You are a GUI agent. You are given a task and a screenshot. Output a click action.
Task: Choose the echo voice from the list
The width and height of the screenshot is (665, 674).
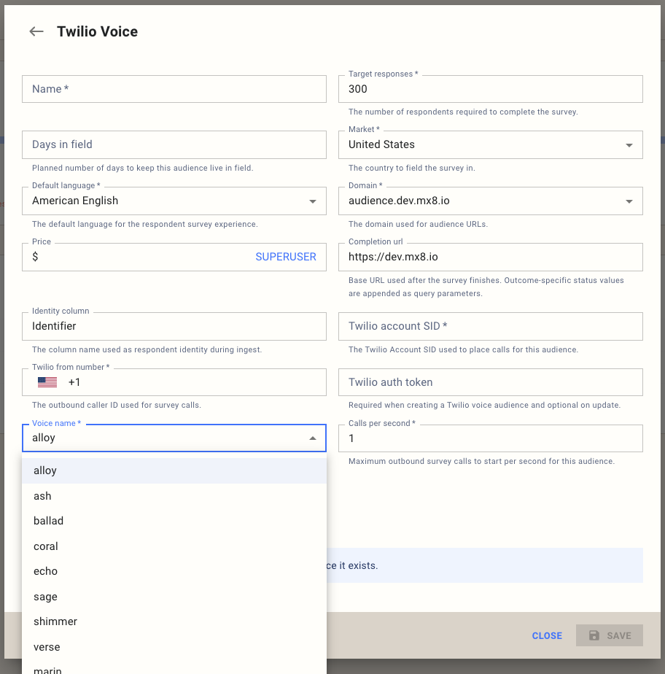(x=45, y=571)
